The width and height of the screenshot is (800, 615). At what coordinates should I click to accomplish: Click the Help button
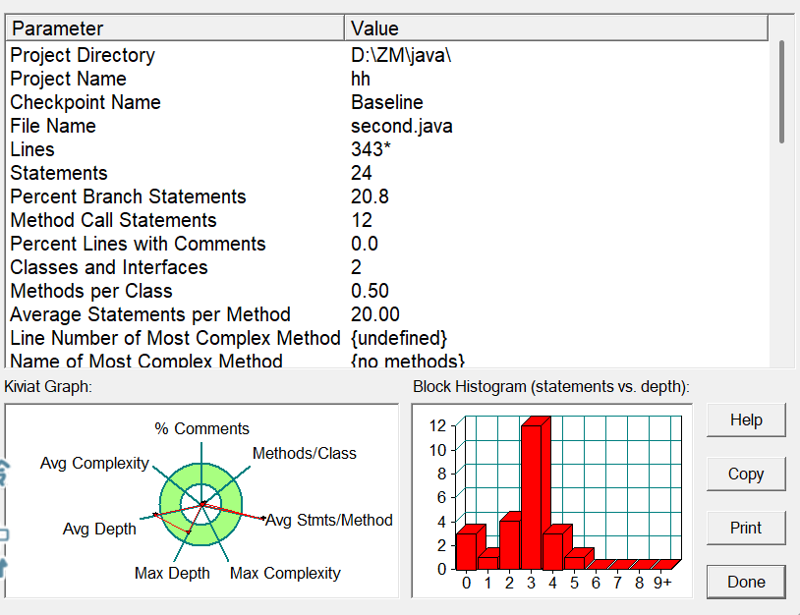click(746, 419)
